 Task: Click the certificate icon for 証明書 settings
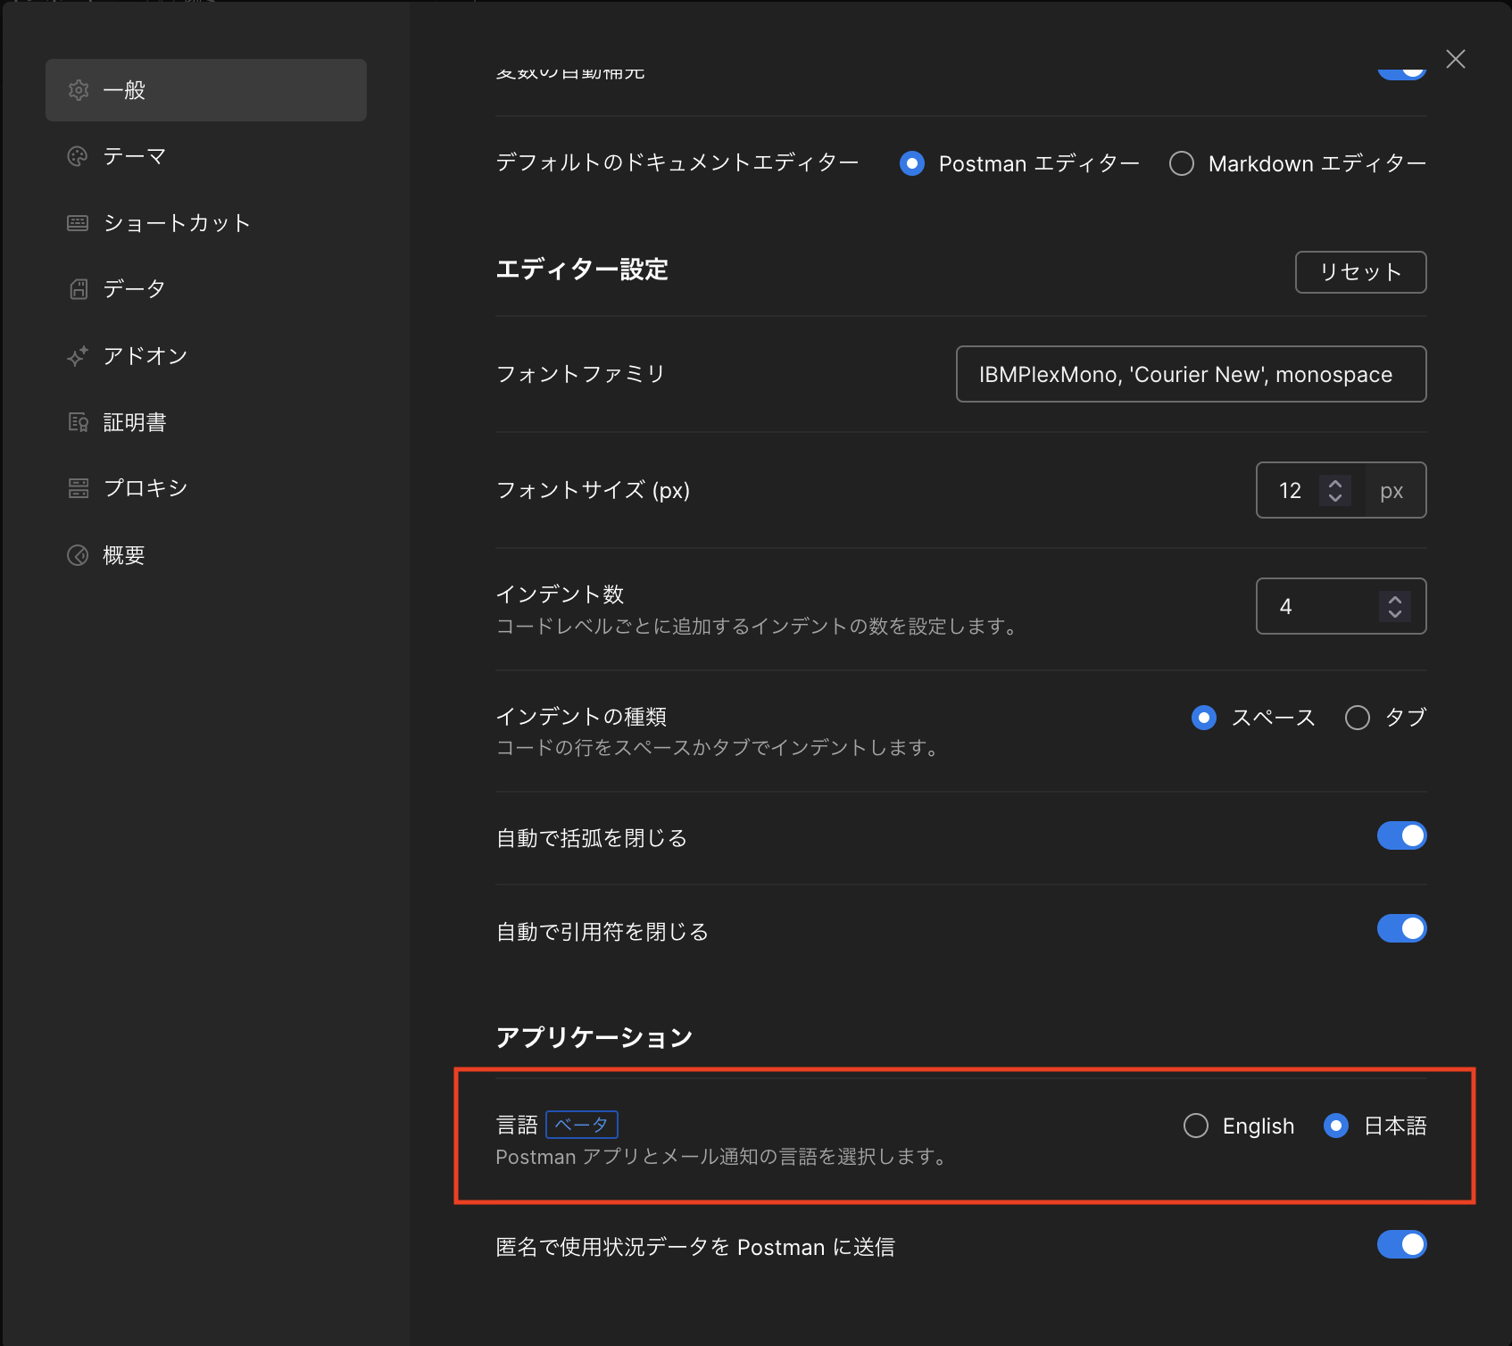[79, 421]
